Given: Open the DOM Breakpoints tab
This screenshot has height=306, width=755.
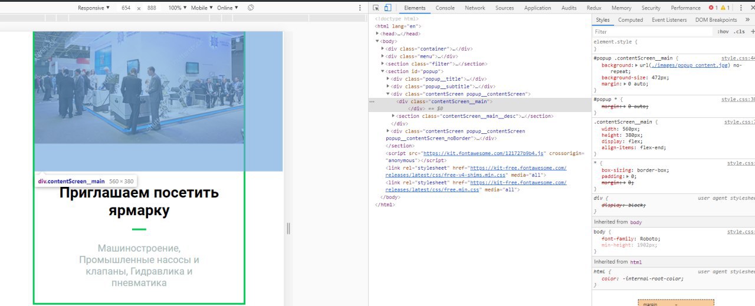Looking at the screenshot, I should (716, 19).
